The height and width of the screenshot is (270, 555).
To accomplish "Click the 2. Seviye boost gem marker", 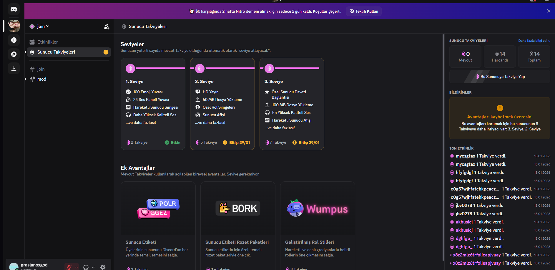I will (x=200, y=69).
